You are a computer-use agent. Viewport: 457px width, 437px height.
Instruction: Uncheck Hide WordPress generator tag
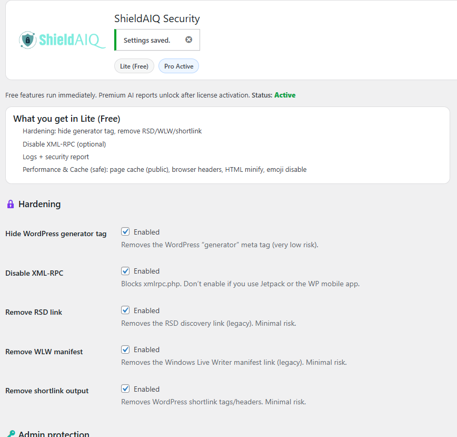125,231
